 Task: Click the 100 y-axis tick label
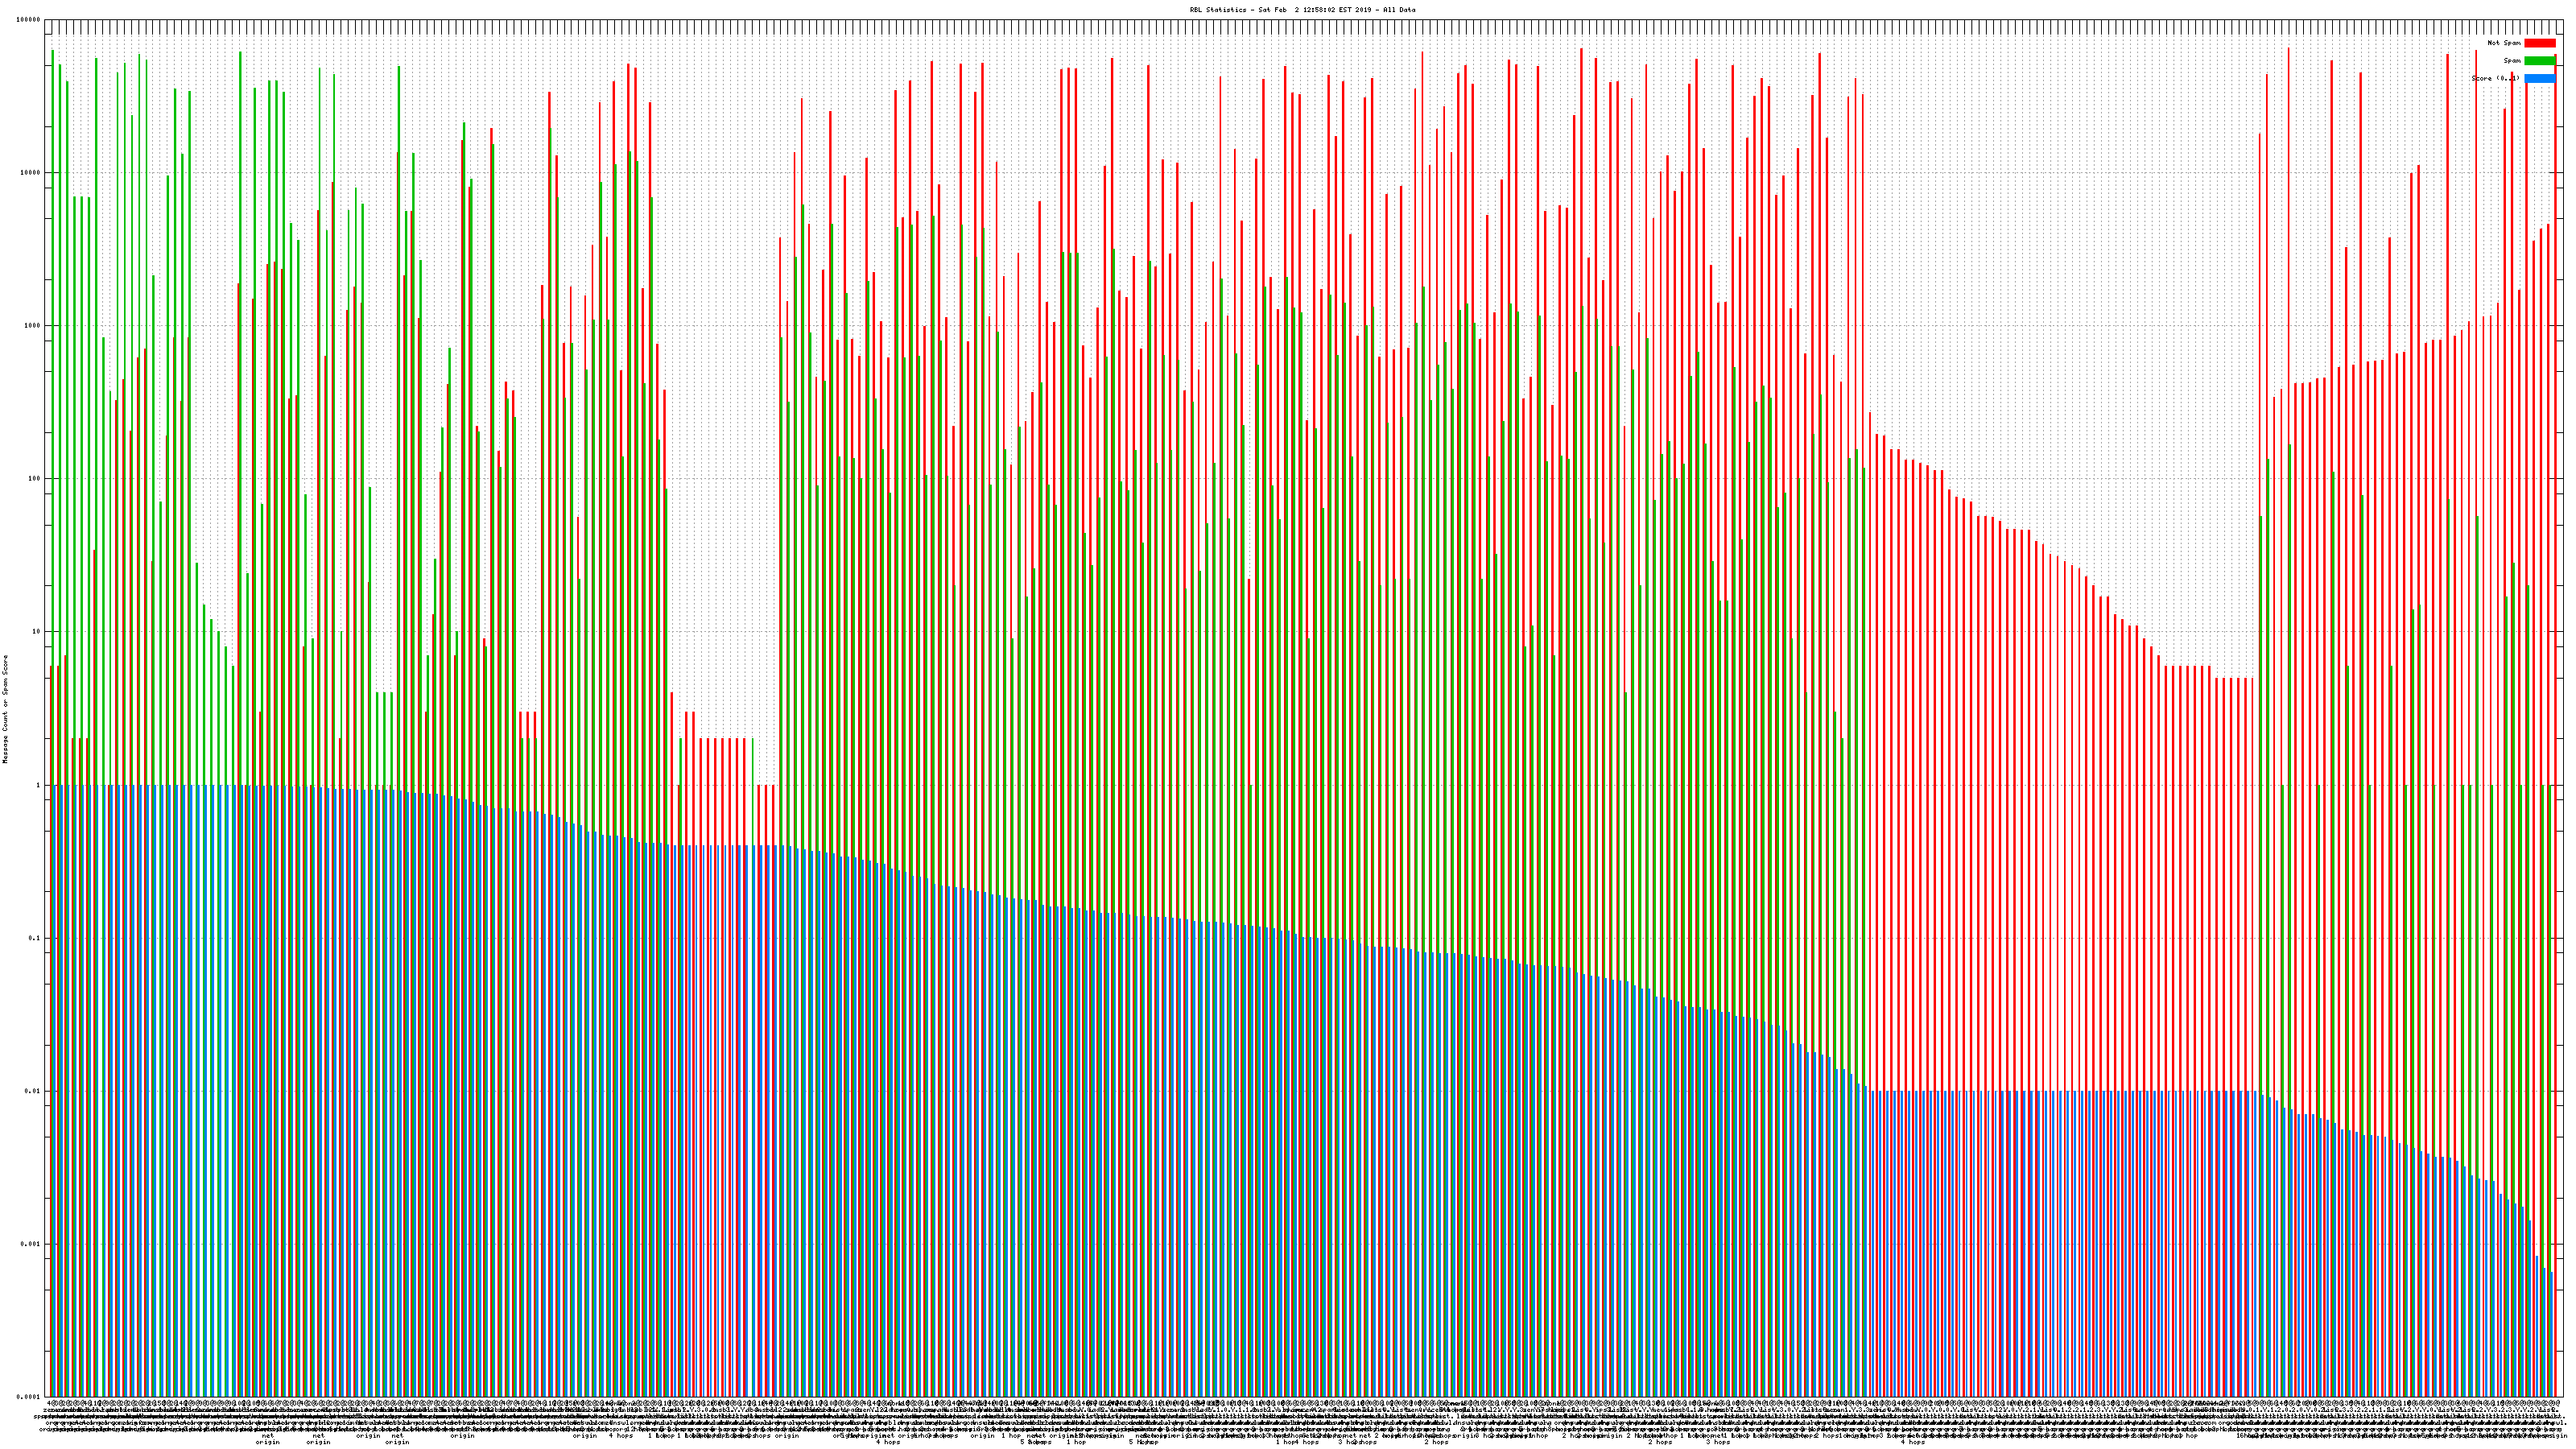click(35, 479)
